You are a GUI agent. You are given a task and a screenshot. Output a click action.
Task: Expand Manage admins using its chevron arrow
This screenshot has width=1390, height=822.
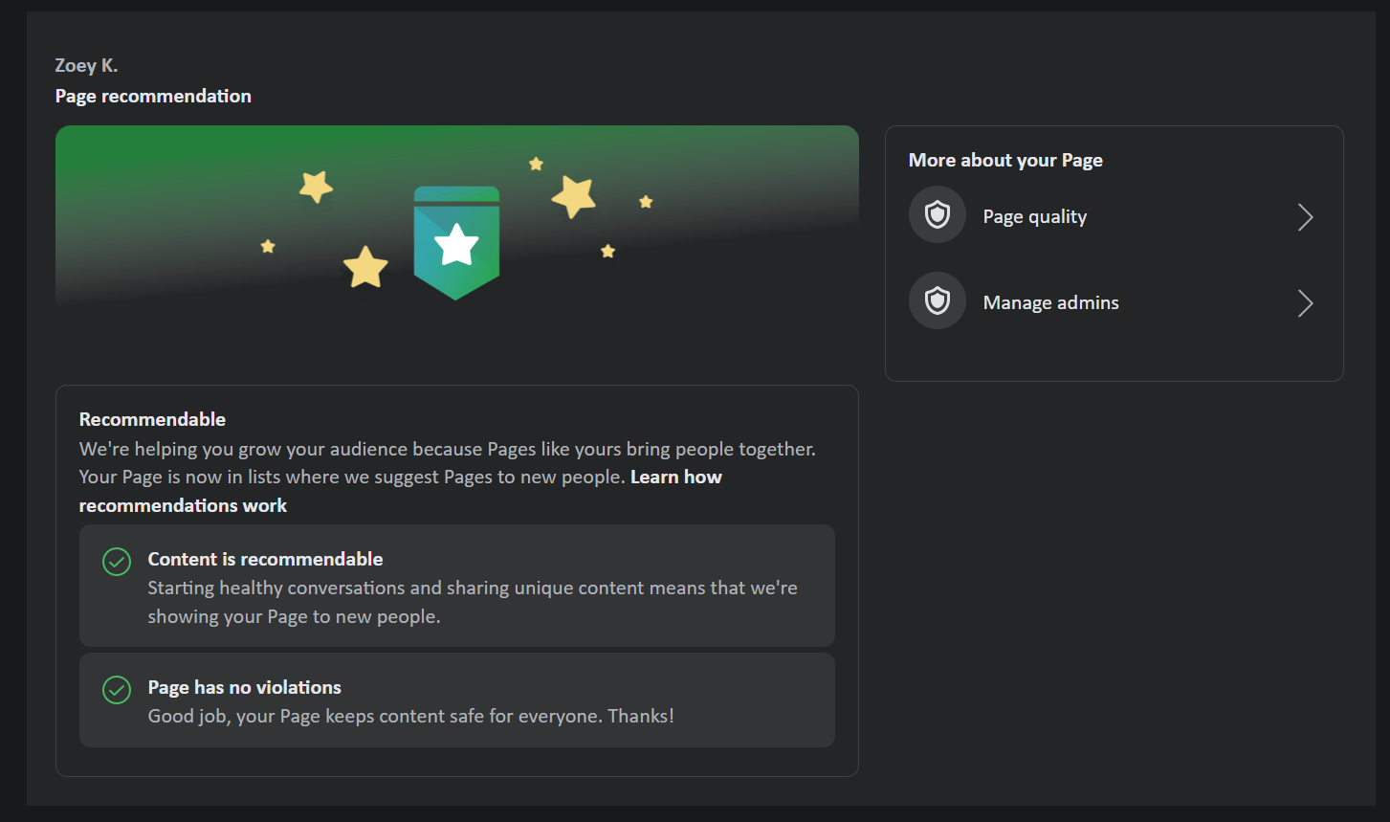tap(1305, 303)
